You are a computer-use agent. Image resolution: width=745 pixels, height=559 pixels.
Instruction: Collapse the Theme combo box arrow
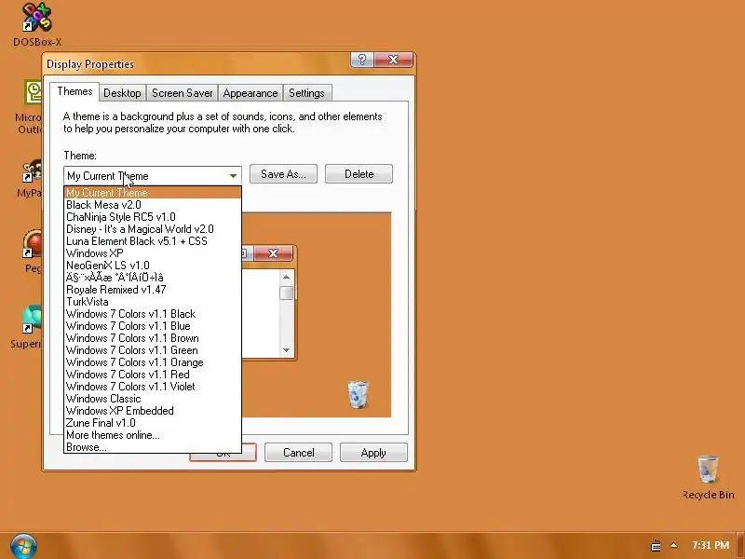click(x=233, y=175)
